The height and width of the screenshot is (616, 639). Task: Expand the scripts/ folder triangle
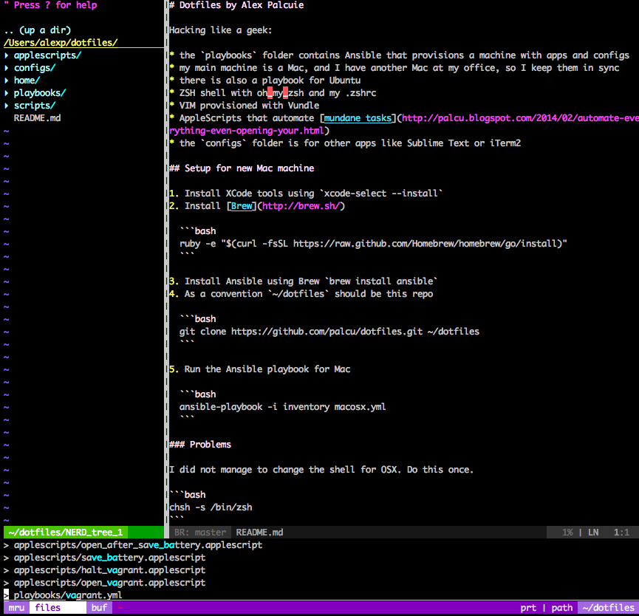tap(7, 106)
